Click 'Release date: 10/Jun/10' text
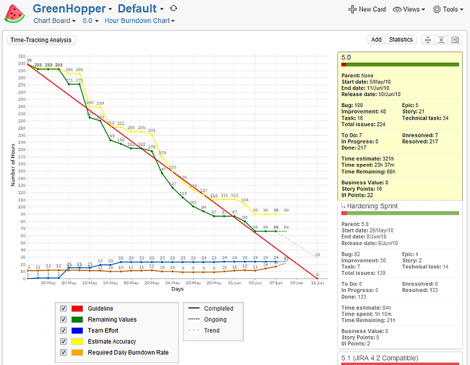 (x=371, y=94)
